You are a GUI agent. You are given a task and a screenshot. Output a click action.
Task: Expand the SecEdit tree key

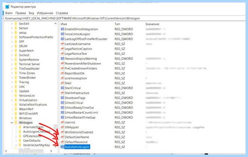pyautogui.click(x=12, y=23)
